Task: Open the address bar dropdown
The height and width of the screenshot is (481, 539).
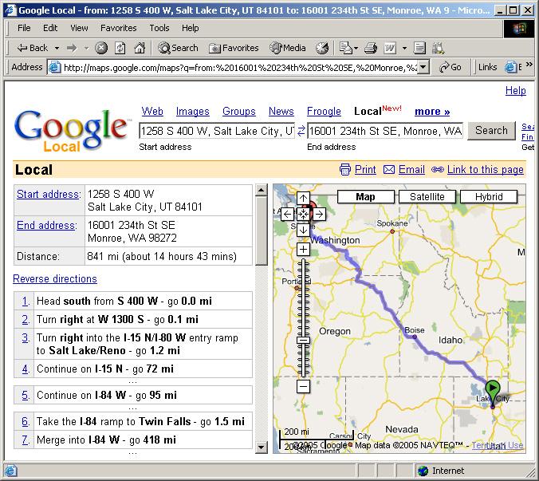Action: coord(423,68)
